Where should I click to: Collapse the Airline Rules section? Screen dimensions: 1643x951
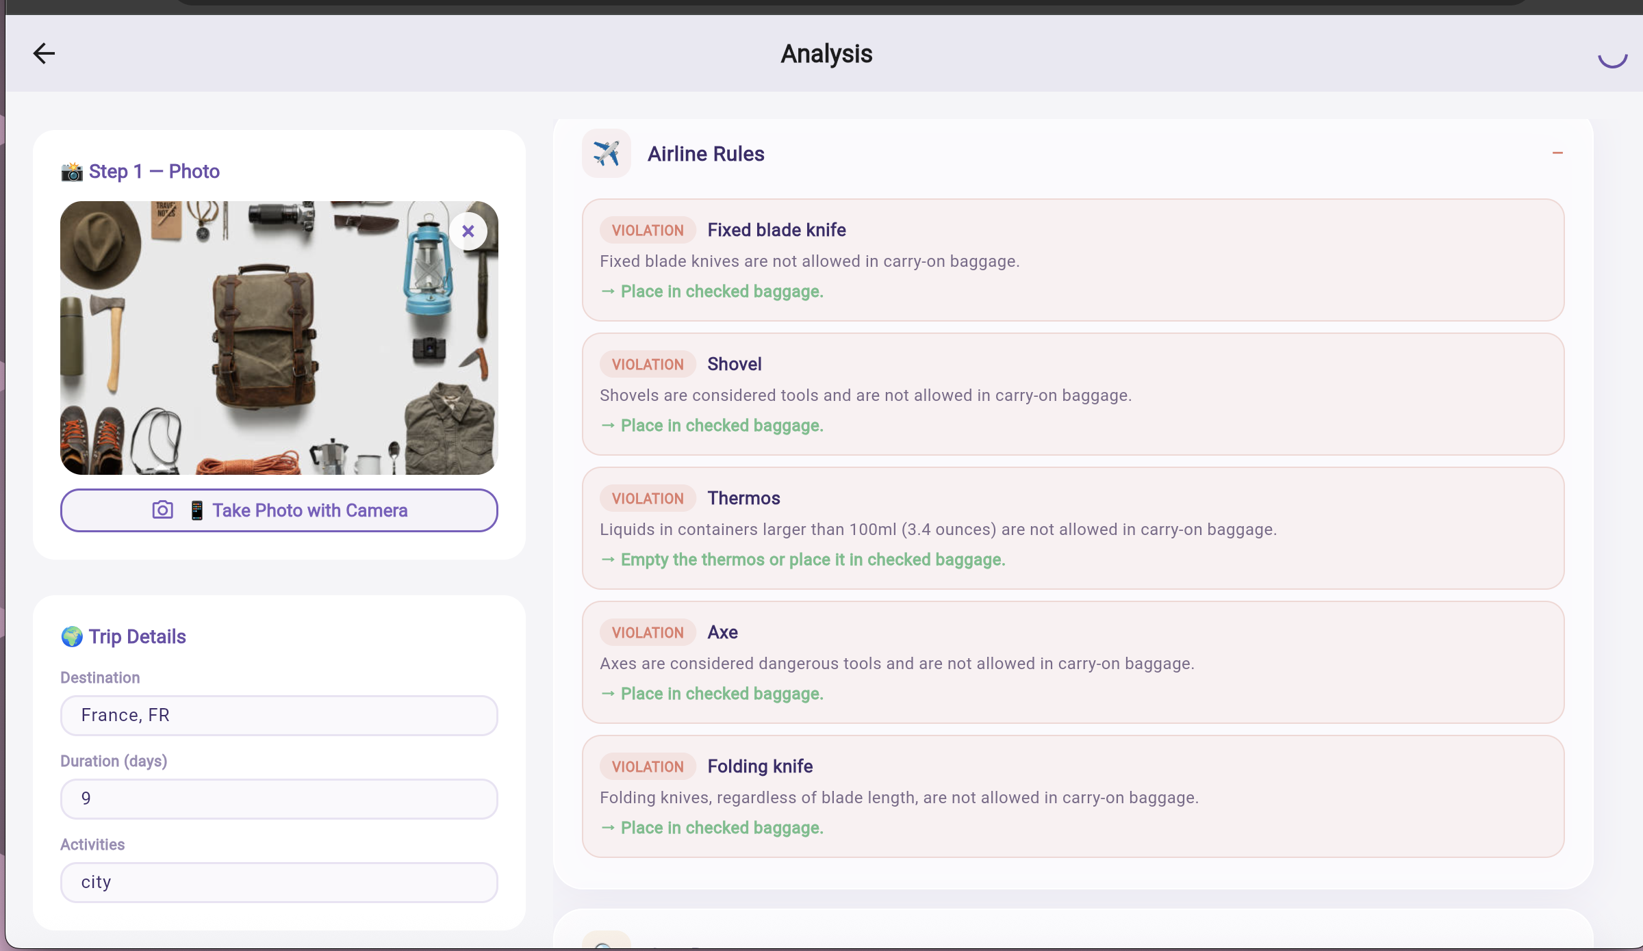[1557, 153]
